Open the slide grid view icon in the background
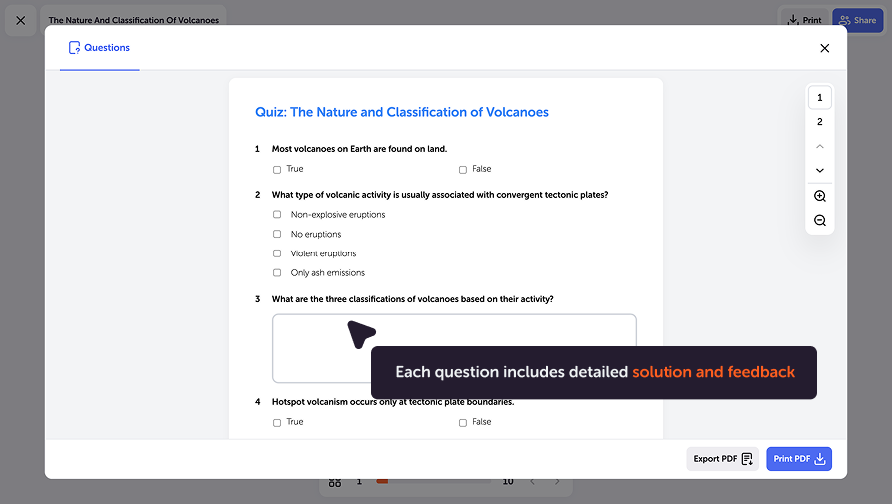 click(x=335, y=482)
